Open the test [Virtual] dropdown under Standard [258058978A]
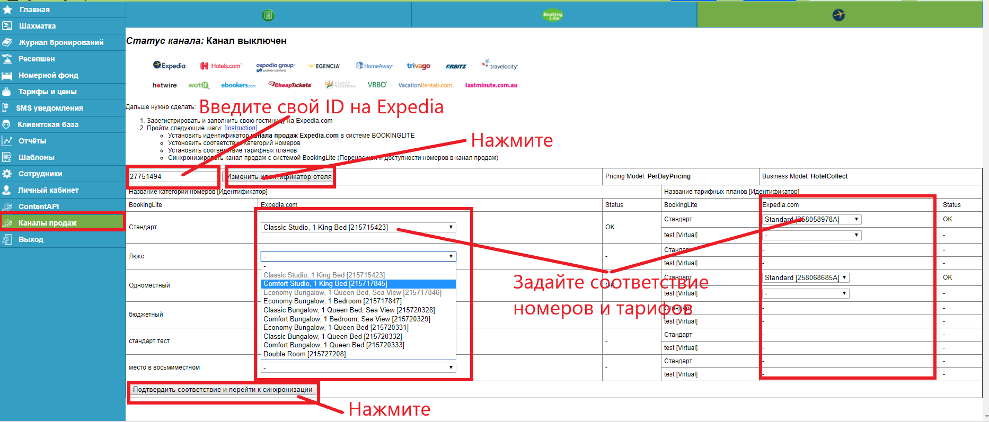 coord(812,235)
